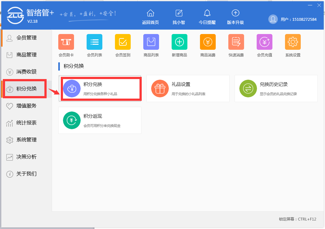Screen dimensions: 325x229
Task: Click the 版本升级 upgrade icon
Action: [235, 16]
